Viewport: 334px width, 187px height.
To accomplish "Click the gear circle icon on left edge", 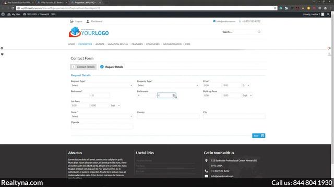I will click(2, 48).
